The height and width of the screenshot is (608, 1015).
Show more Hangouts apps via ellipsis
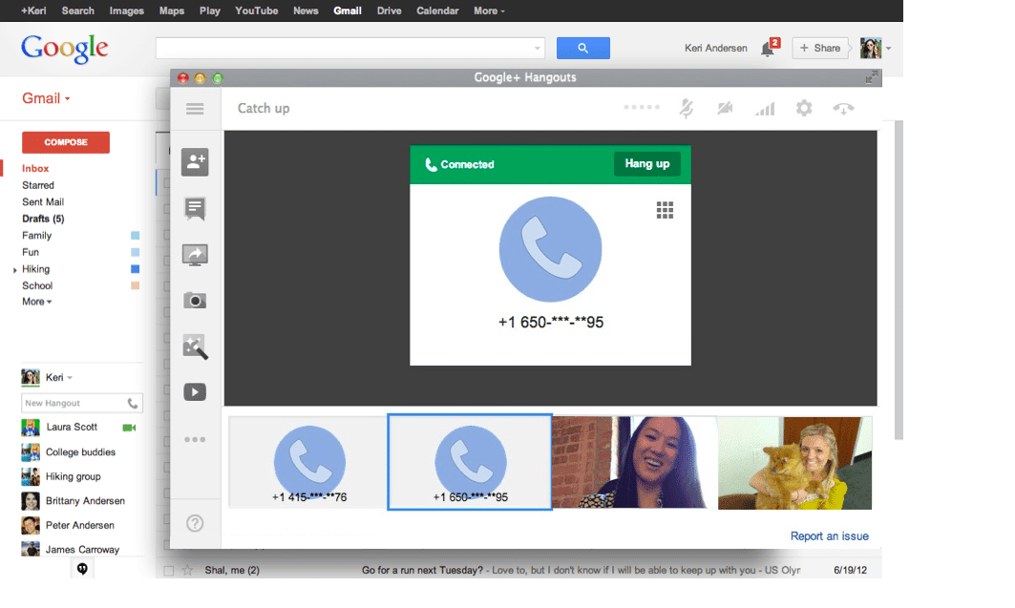(195, 439)
